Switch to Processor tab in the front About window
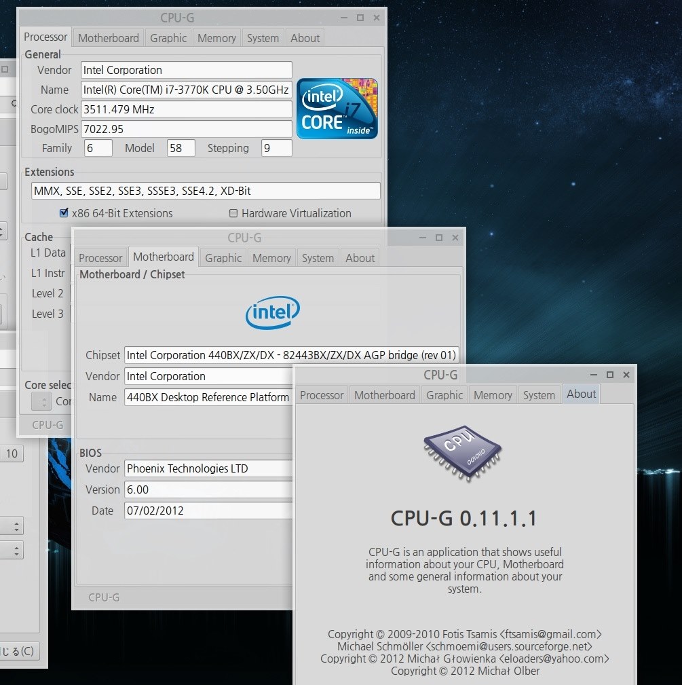This screenshot has width=682, height=685. pyautogui.click(x=322, y=395)
